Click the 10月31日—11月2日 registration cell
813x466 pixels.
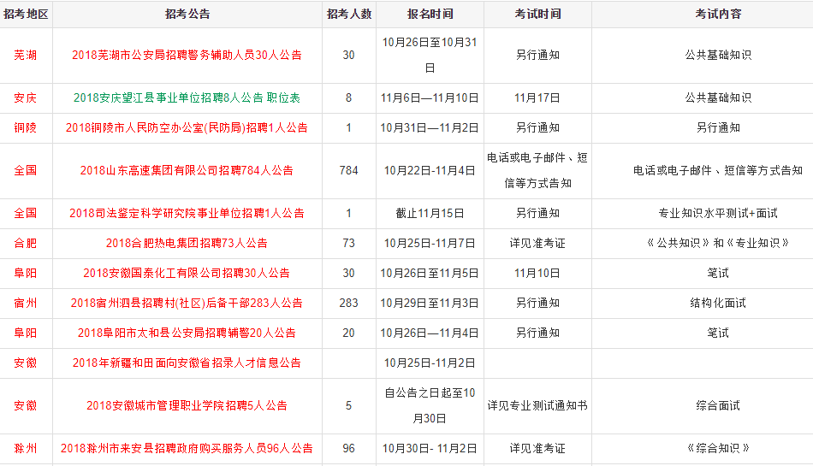(x=430, y=128)
